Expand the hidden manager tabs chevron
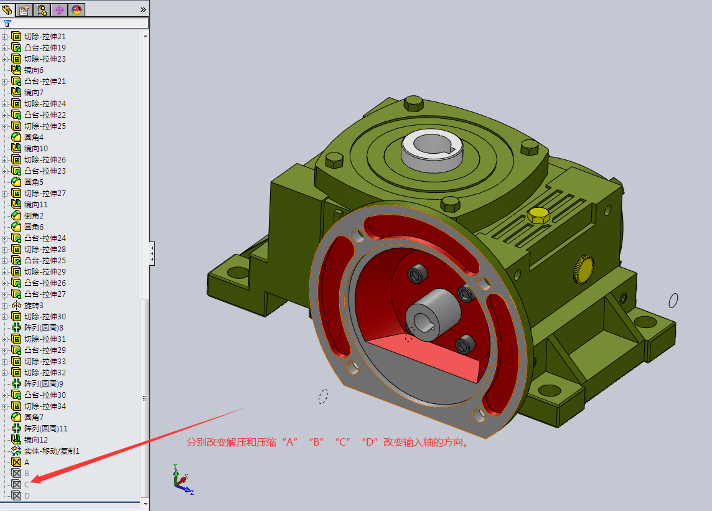Screen dimensions: 712x511 tap(143, 9)
